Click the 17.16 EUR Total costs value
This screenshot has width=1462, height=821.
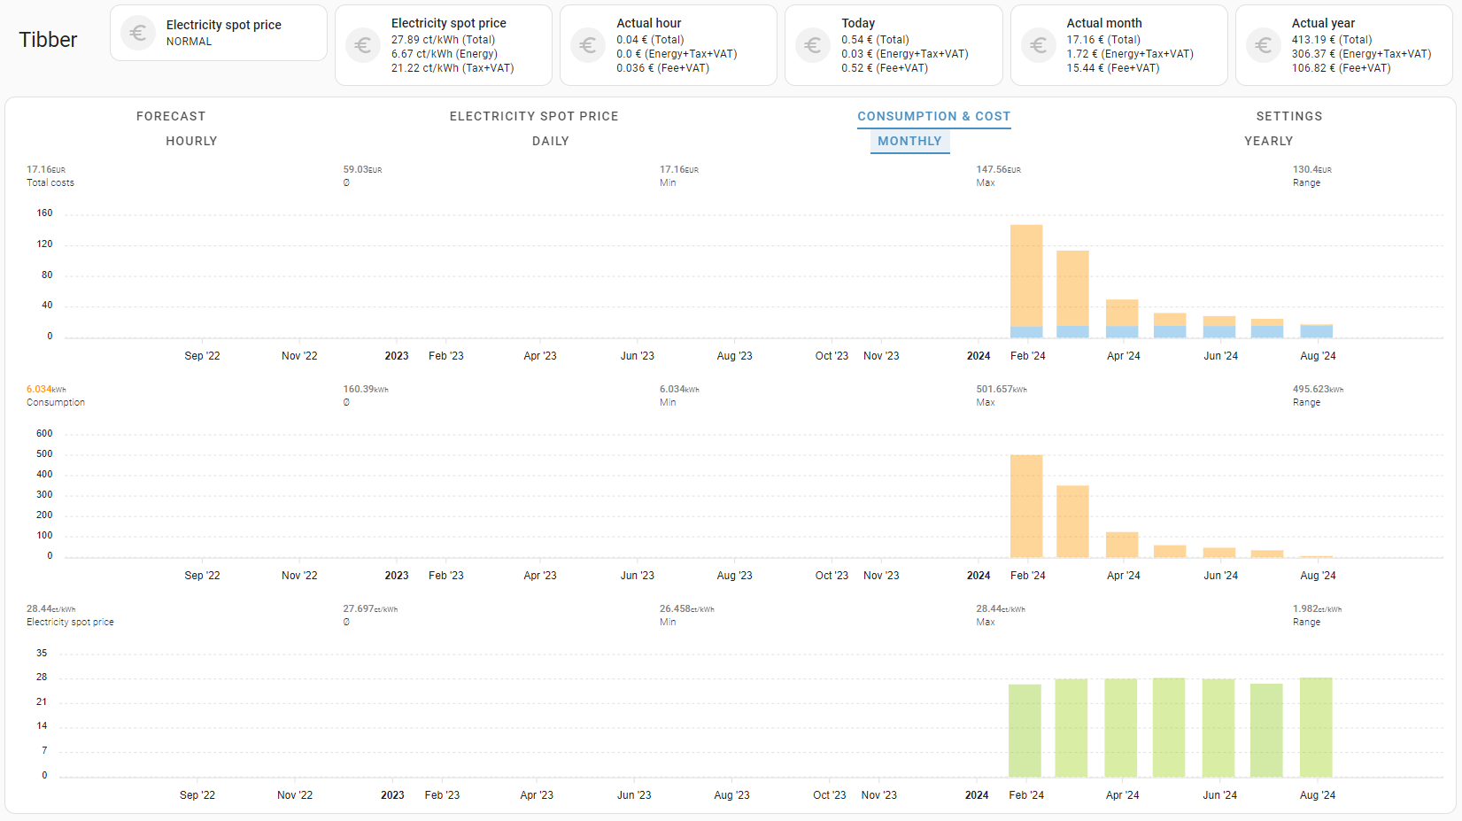coord(46,169)
